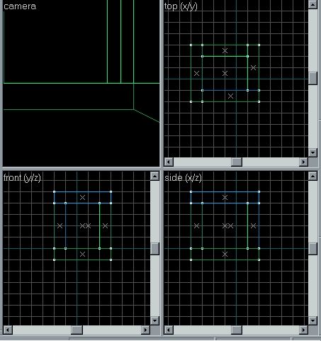Click top view horizontal scrollbar left arrow
Image resolution: width=321 pixels, height=341 pixels.
point(169,162)
